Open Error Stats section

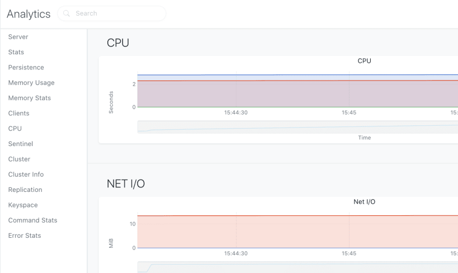pyautogui.click(x=25, y=236)
